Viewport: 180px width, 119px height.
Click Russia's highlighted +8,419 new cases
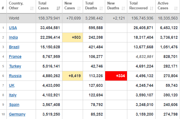click(73, 76)
